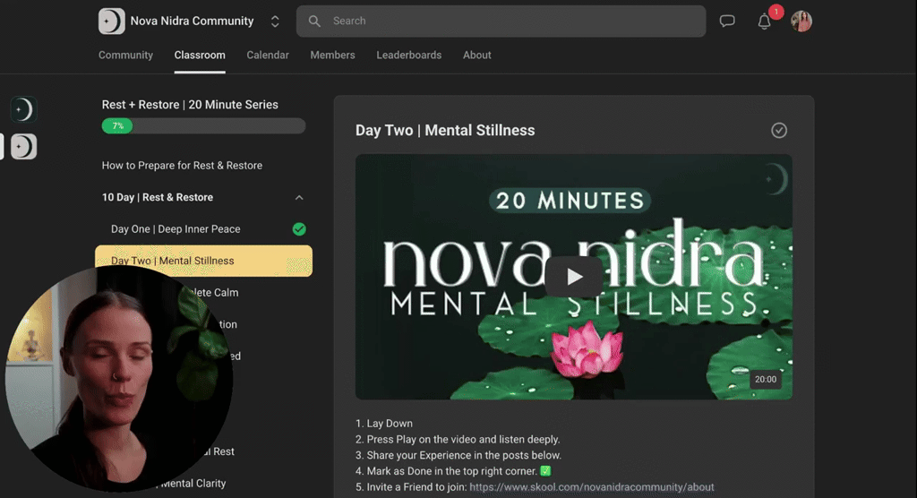917x498 pixels.
Task: Open the community switcher arrows
Action: tap(275, 21)
